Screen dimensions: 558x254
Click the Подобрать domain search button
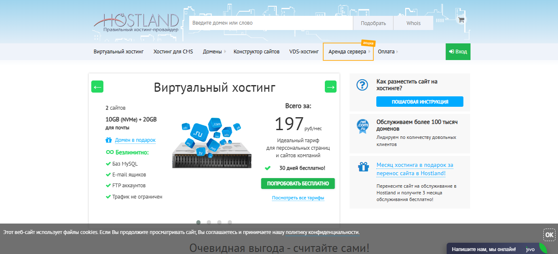pyautogui.click(x=373, y=23)
